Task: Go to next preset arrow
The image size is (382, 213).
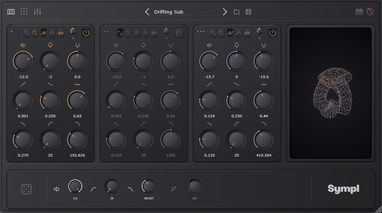Action: point(225,12)
